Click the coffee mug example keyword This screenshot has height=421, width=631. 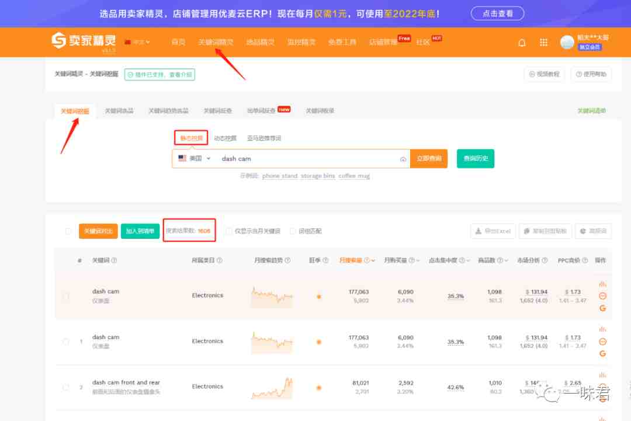[353, 176]
